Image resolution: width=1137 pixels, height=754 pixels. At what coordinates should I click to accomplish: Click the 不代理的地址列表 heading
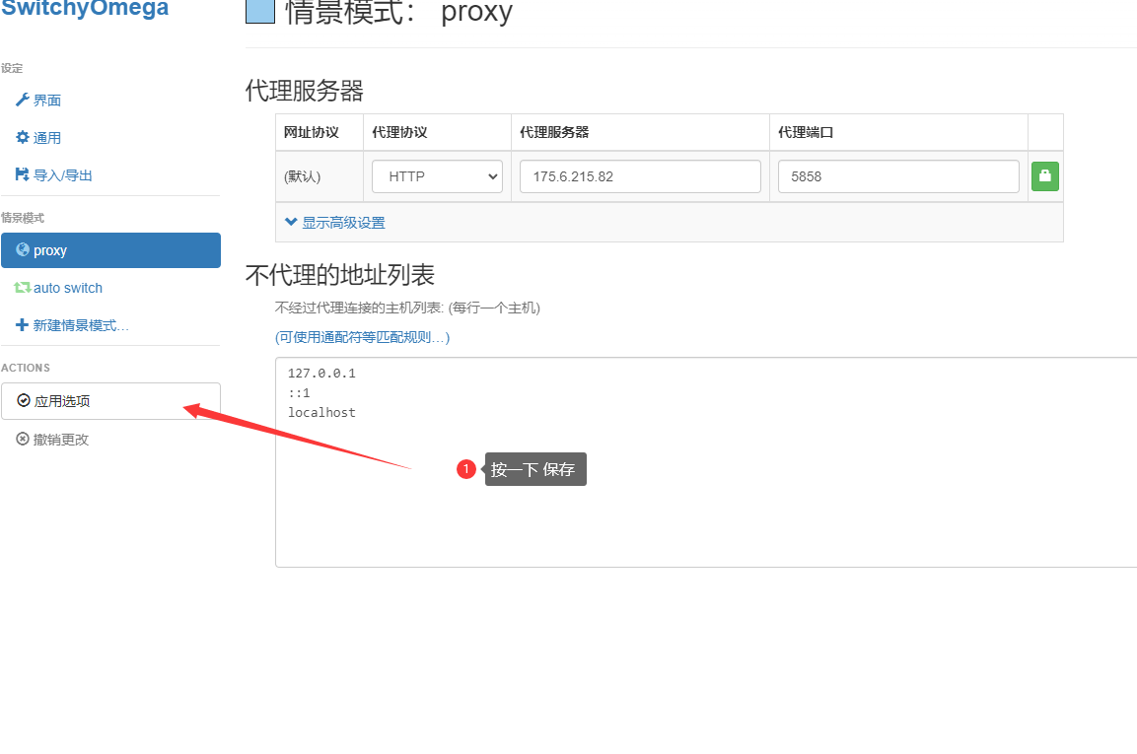pyautogui.click(x=340, y=275)
